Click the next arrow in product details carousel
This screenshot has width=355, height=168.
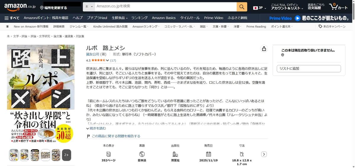tap(264, 154)
